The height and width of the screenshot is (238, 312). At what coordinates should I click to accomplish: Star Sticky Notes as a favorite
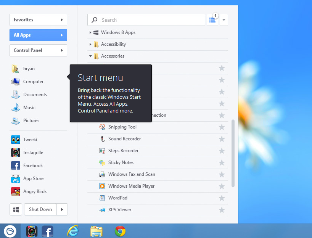[x=222, y=162]
